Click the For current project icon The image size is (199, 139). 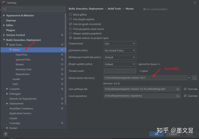[144, 9]
